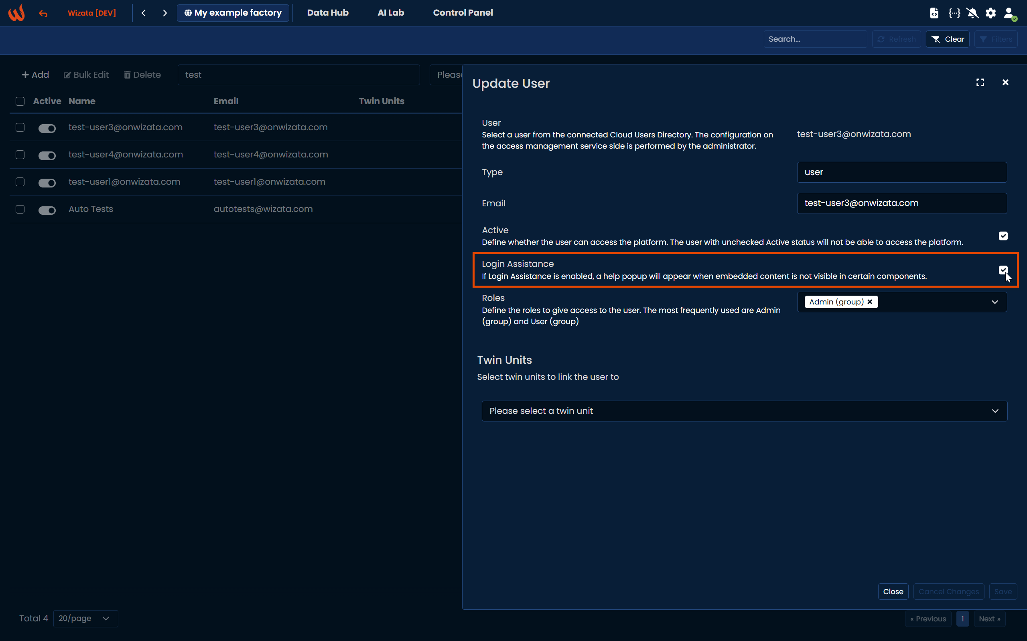
Task: Select the Auto Tests row checkbox
Action: tap(20, 209)
